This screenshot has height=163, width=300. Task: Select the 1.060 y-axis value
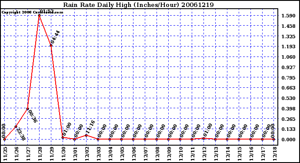click(x=288, y=57)
